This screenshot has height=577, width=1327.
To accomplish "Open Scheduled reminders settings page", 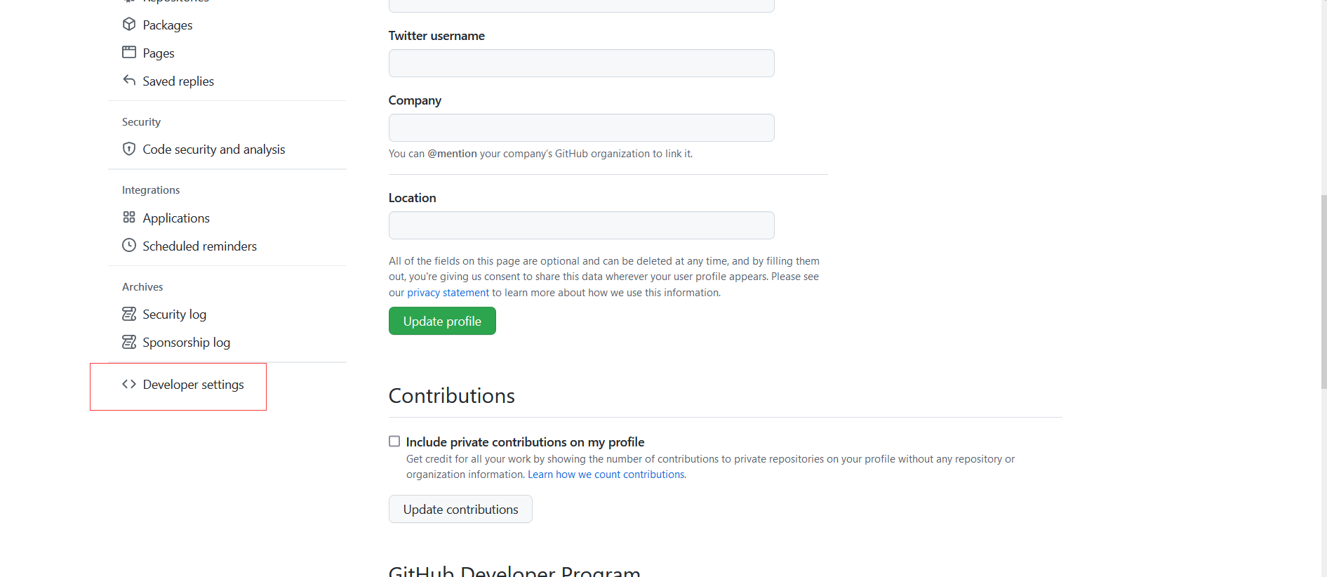I will pos(199,246).
